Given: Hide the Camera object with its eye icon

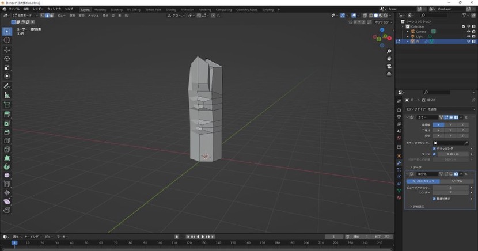Looking at the screenshot, I should tap(468, 31).
